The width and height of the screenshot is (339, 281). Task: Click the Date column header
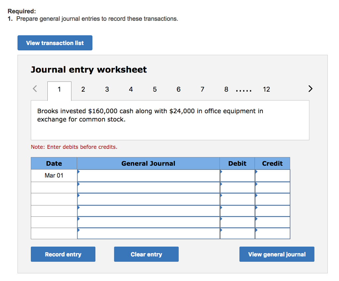(x=54, y=164)
